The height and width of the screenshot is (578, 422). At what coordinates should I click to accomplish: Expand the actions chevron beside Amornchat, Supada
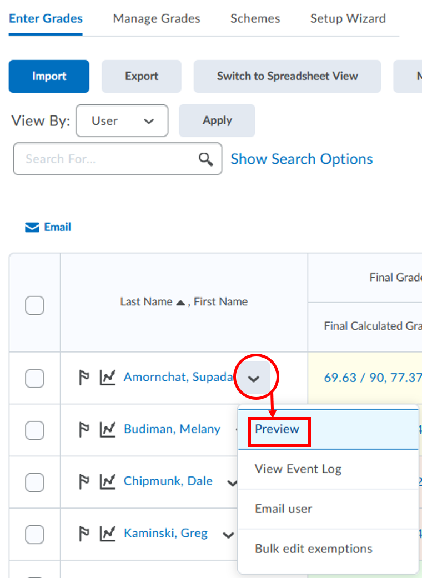coord(254,379)
